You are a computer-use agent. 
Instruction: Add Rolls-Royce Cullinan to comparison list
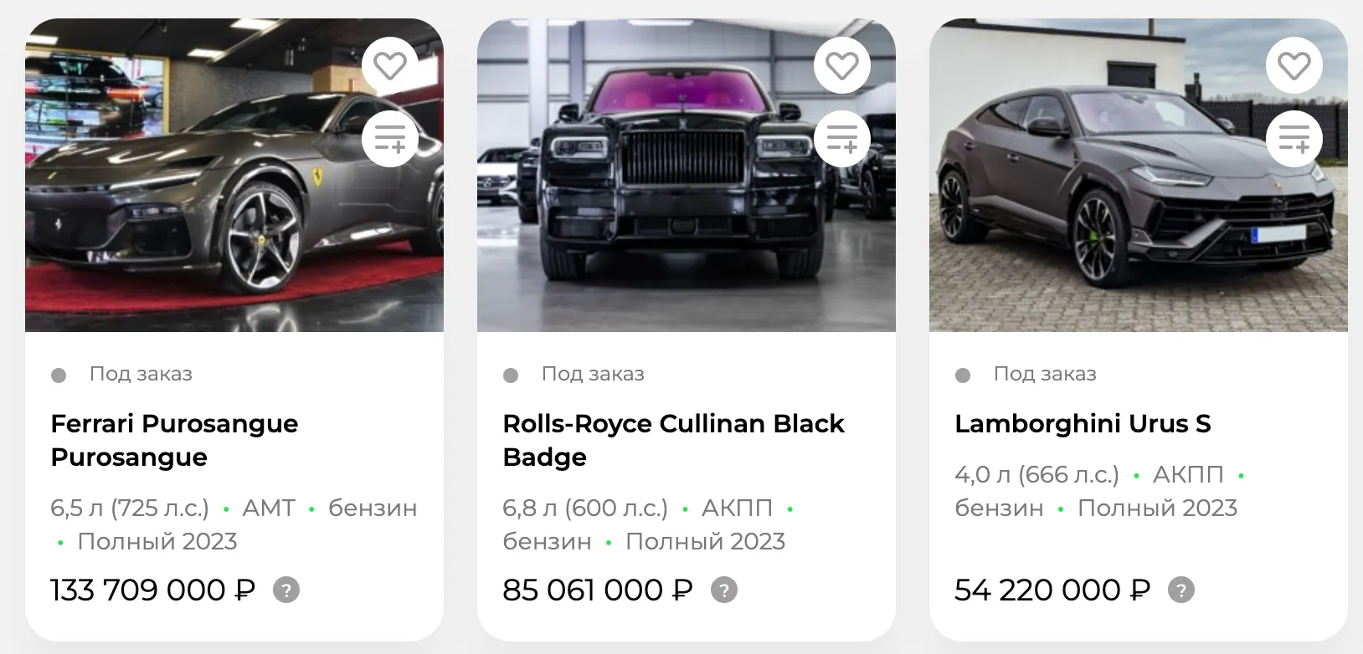tap(842, 139)
